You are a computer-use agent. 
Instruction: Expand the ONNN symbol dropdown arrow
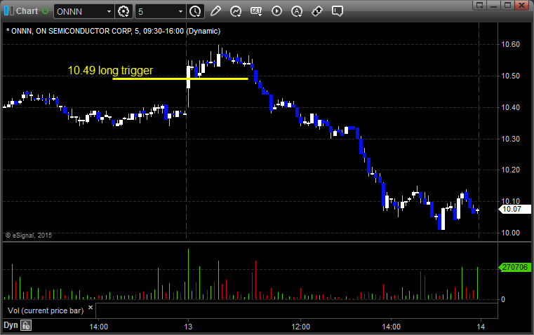click(x=109, y=11)
